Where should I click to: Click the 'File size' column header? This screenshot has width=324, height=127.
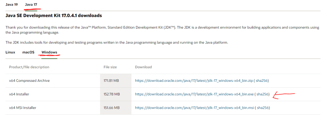point(110,67)
